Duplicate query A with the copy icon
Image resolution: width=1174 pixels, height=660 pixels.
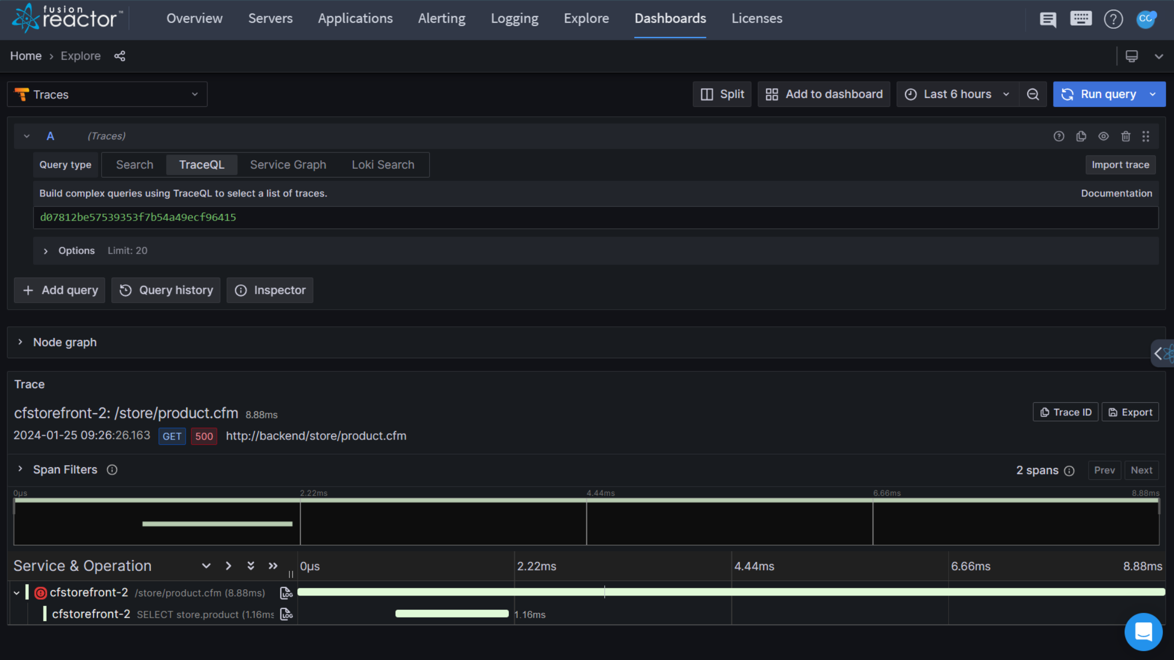[x=1081, y=136]
